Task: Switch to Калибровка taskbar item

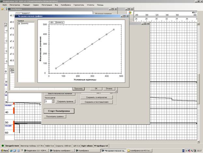Action: (88, 151)
